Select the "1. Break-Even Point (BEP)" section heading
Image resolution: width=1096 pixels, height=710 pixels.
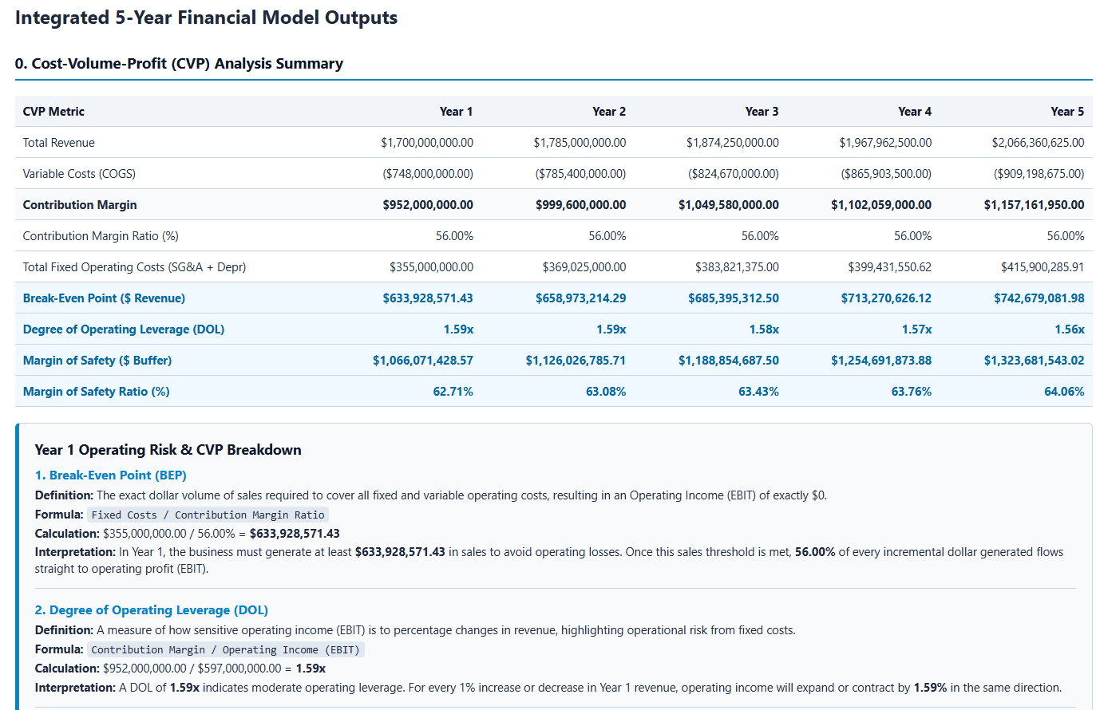[x=111, y=475]
